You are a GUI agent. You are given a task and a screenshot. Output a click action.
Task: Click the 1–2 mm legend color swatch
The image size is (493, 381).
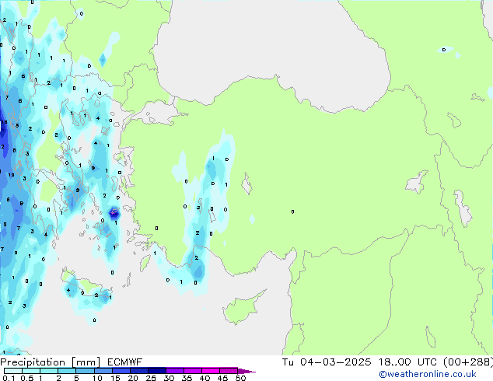tap(49, 371)
